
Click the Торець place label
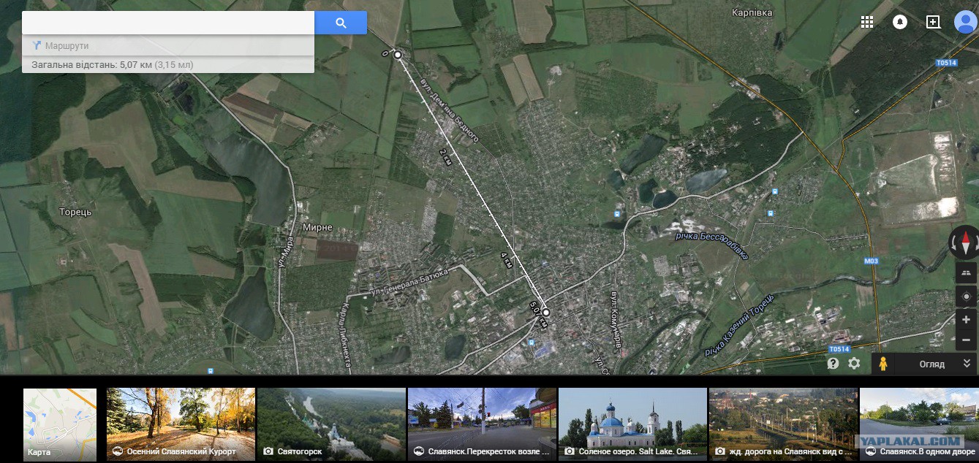click(75, 212)
